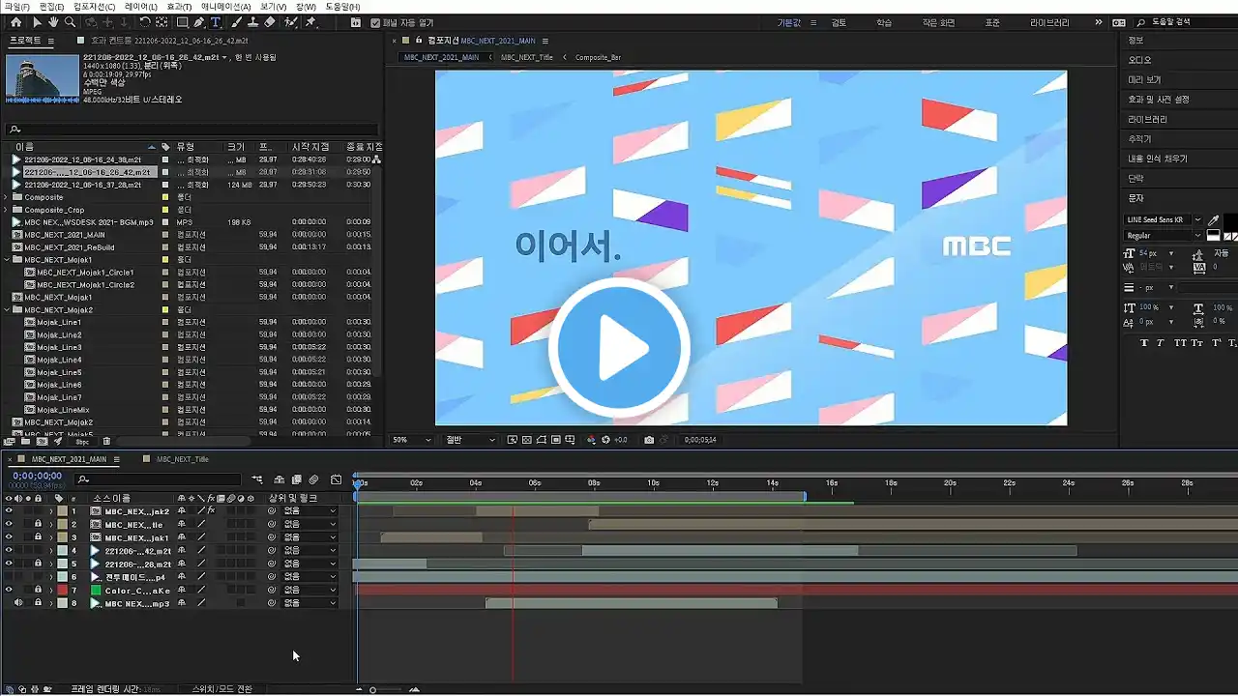Viewport: 1238px width, 696px height.
Task: Click the trash icon in Project panel
Action: pos(108,442)
